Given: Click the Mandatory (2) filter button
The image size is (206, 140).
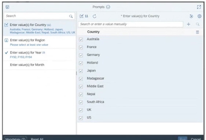Looking at the screenshot, I should 15,139.
